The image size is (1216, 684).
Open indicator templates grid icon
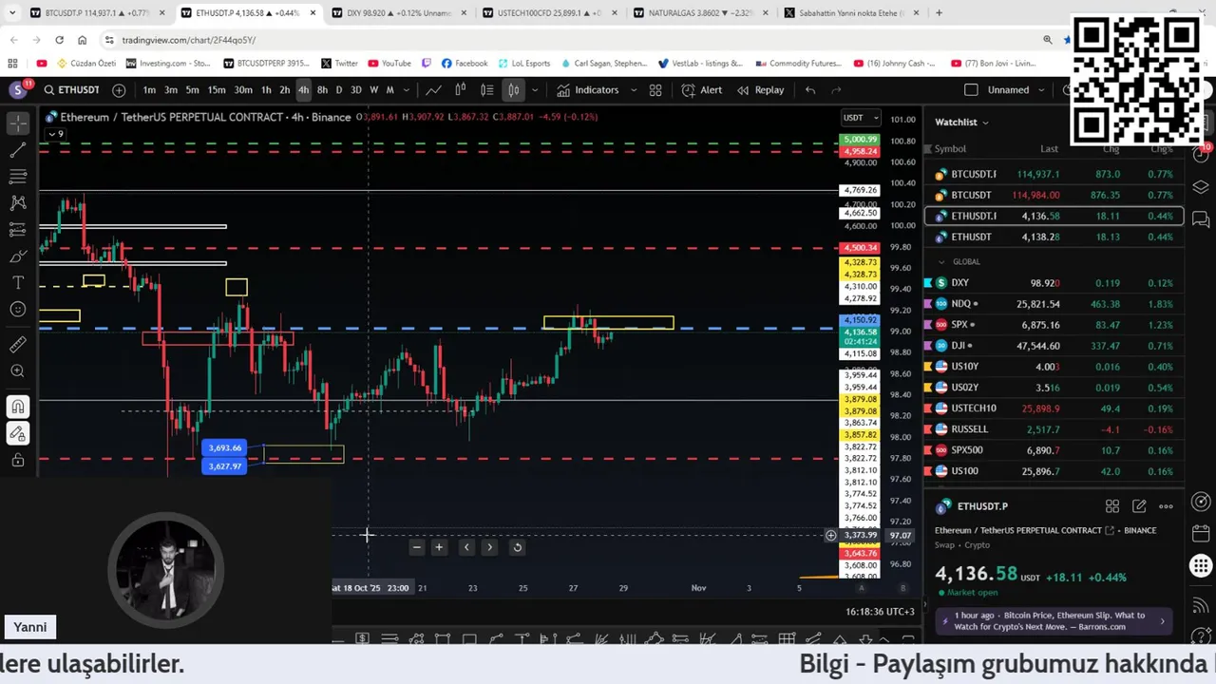[x=655, y=90]
